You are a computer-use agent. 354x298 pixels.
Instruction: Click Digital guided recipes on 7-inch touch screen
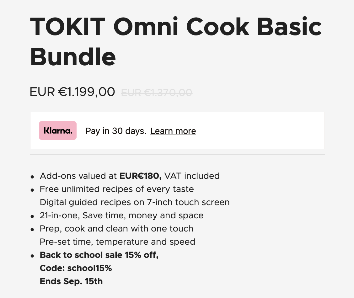point(135,202)
